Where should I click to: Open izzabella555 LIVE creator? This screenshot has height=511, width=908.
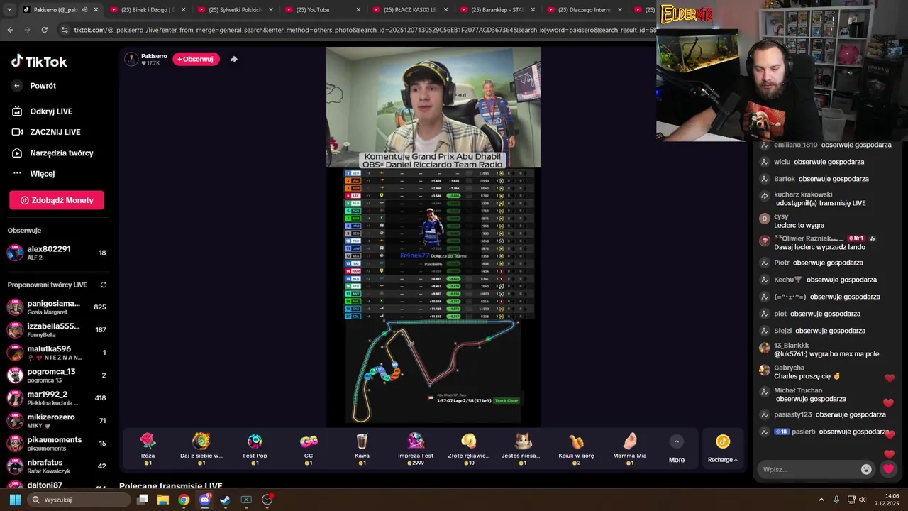click(57, 330)
